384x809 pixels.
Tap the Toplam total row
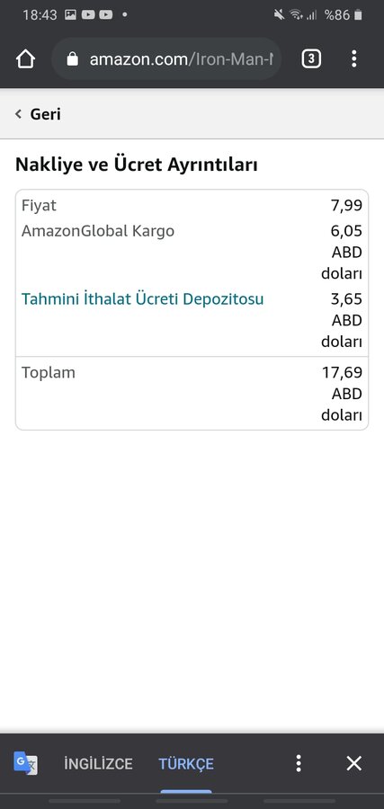coord(192,393)
